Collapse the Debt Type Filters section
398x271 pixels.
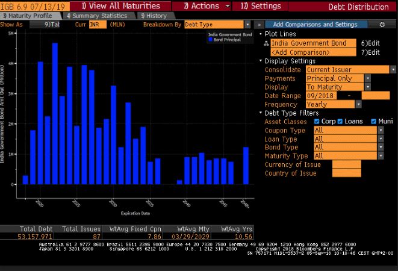point(261,113)
